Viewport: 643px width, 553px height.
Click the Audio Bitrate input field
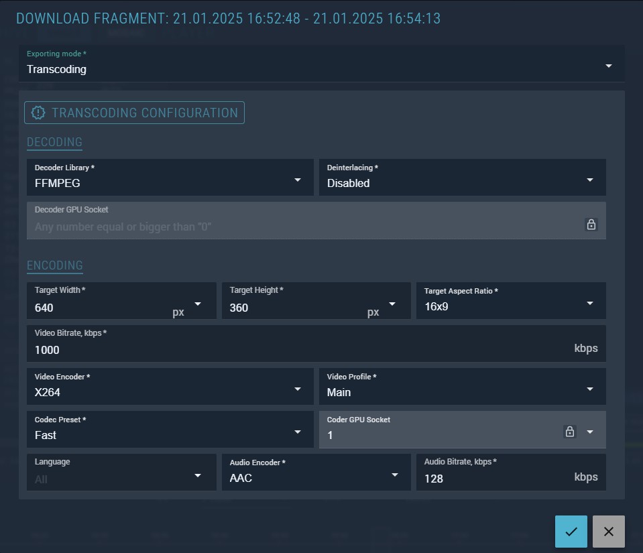click(x=493, y=478)
